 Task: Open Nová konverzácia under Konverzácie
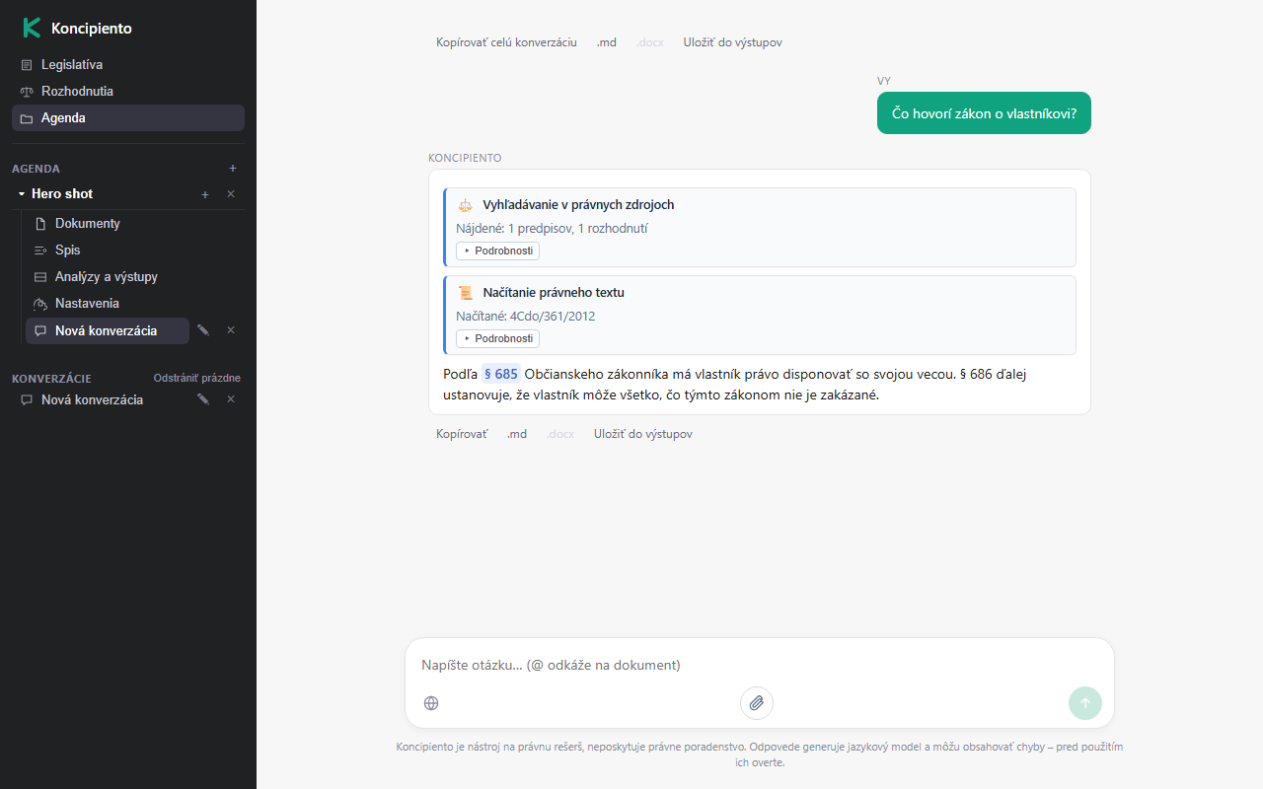pyautogui.click(x=102, y=400)
